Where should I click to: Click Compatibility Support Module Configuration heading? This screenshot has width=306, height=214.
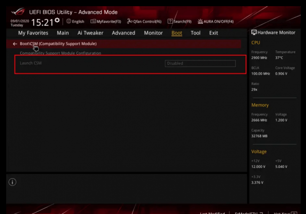point(61,53)
